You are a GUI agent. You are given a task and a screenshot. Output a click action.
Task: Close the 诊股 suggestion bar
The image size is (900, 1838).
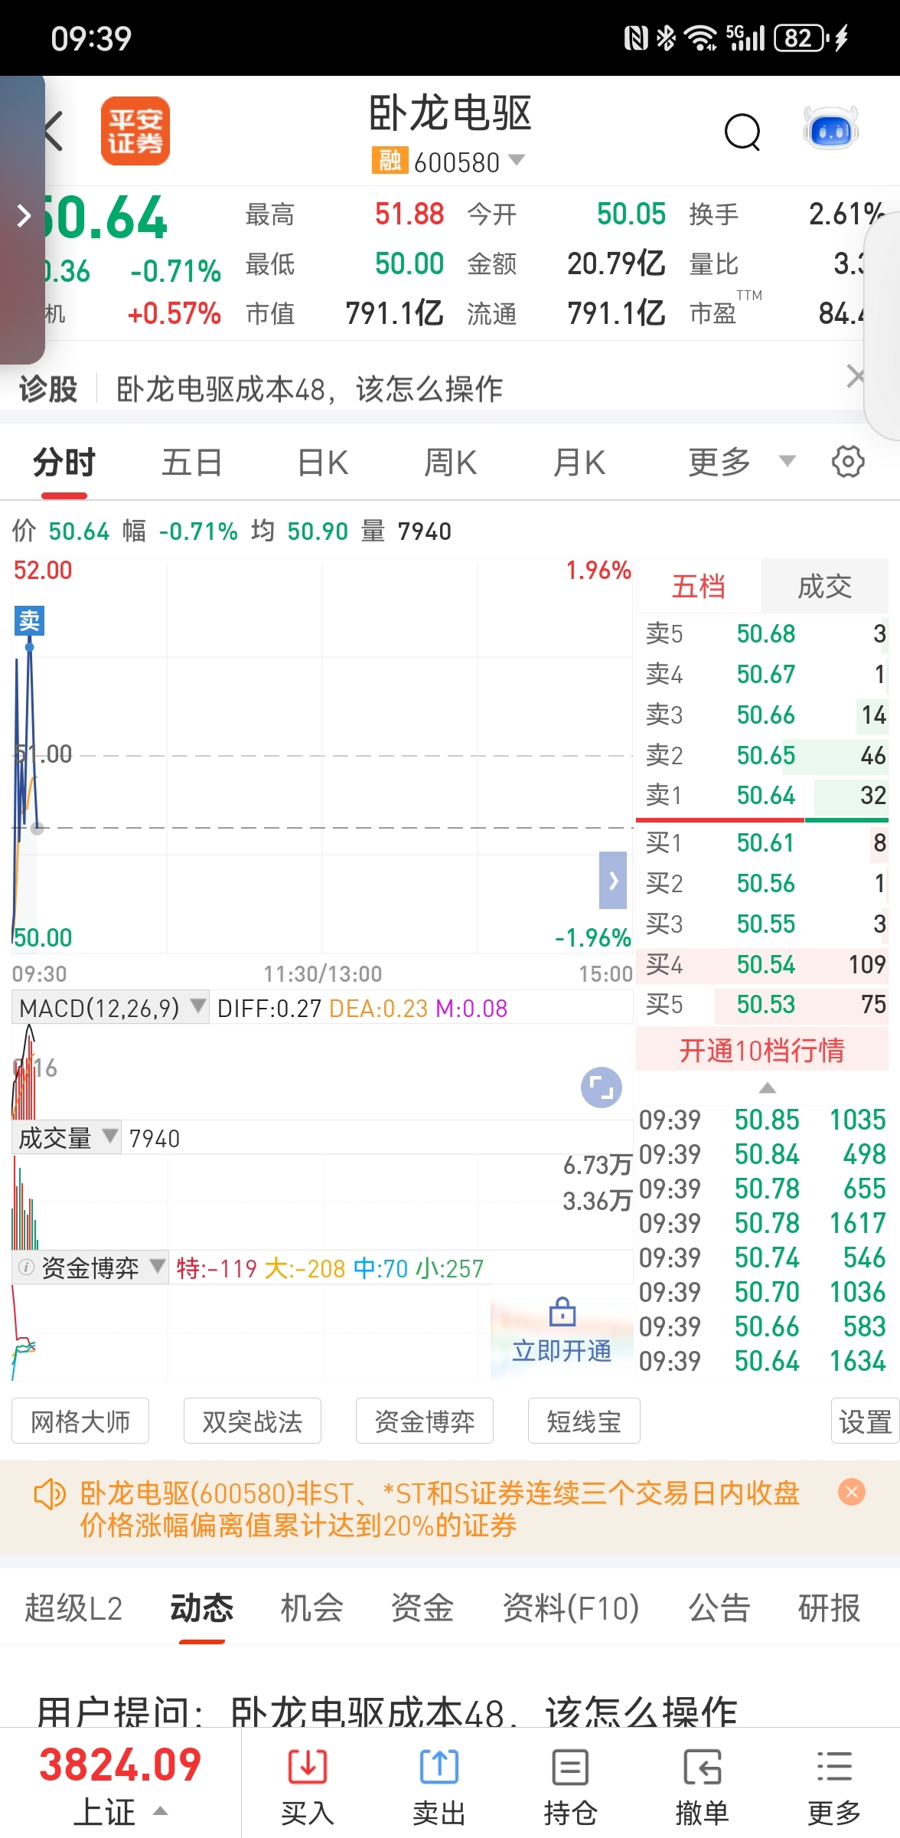(855, 376)
